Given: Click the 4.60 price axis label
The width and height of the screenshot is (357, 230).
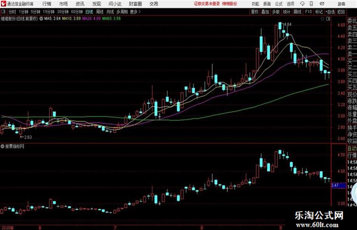Looking at the screenshot, I should pos(341,25).
